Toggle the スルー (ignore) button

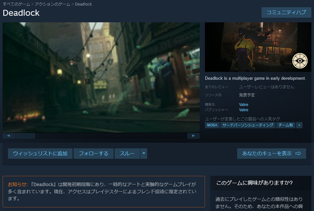click(x=127, y=153)
